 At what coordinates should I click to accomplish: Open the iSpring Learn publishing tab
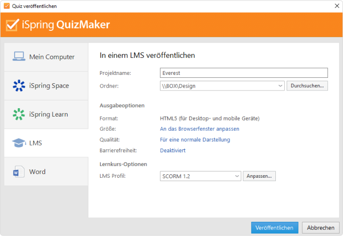(46, 114)
